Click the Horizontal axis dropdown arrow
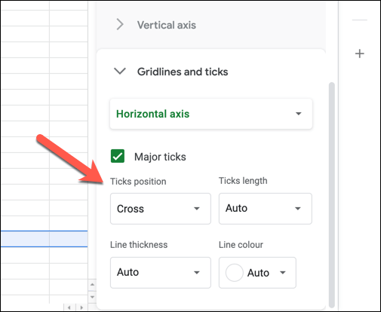This screenshot has height=312, width=381. pos(299,114)
